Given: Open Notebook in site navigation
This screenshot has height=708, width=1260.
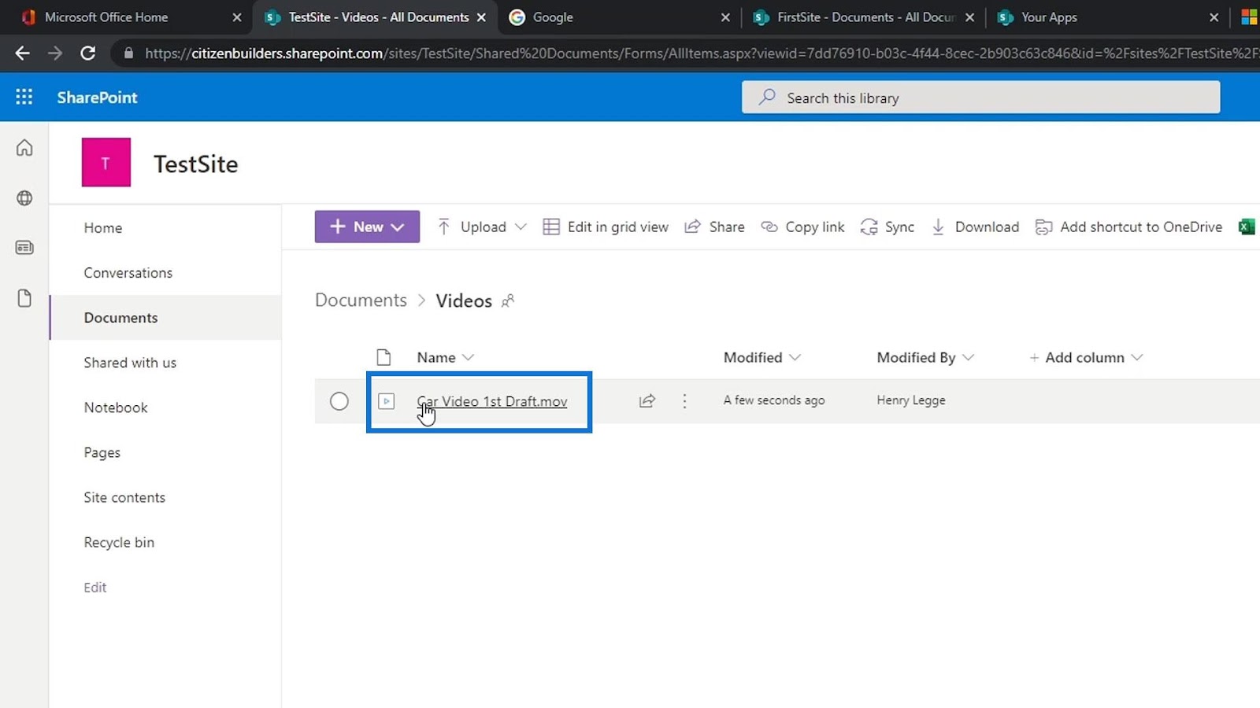Looking at the screenshot, I should coord(116,407).
